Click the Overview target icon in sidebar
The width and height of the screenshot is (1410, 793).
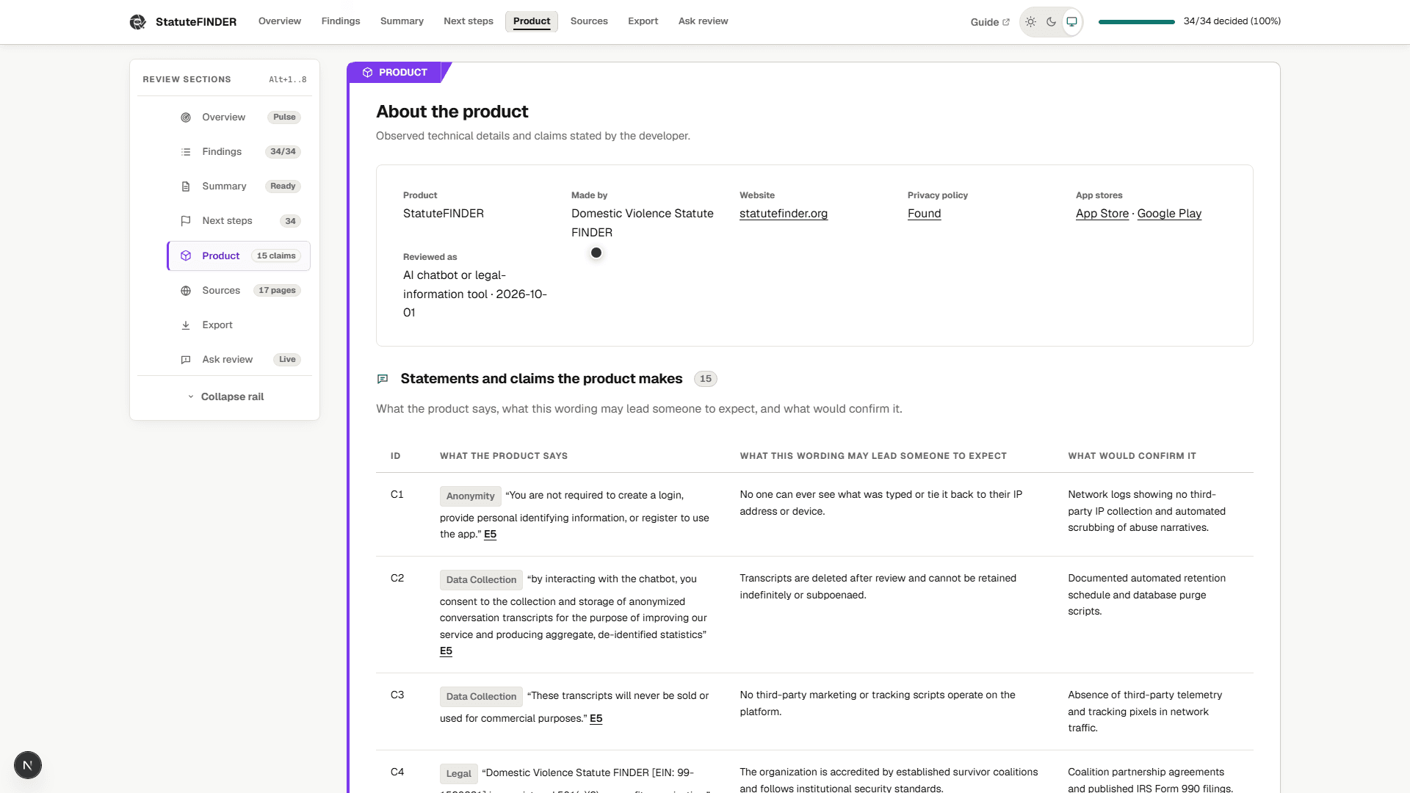(186, 117)
